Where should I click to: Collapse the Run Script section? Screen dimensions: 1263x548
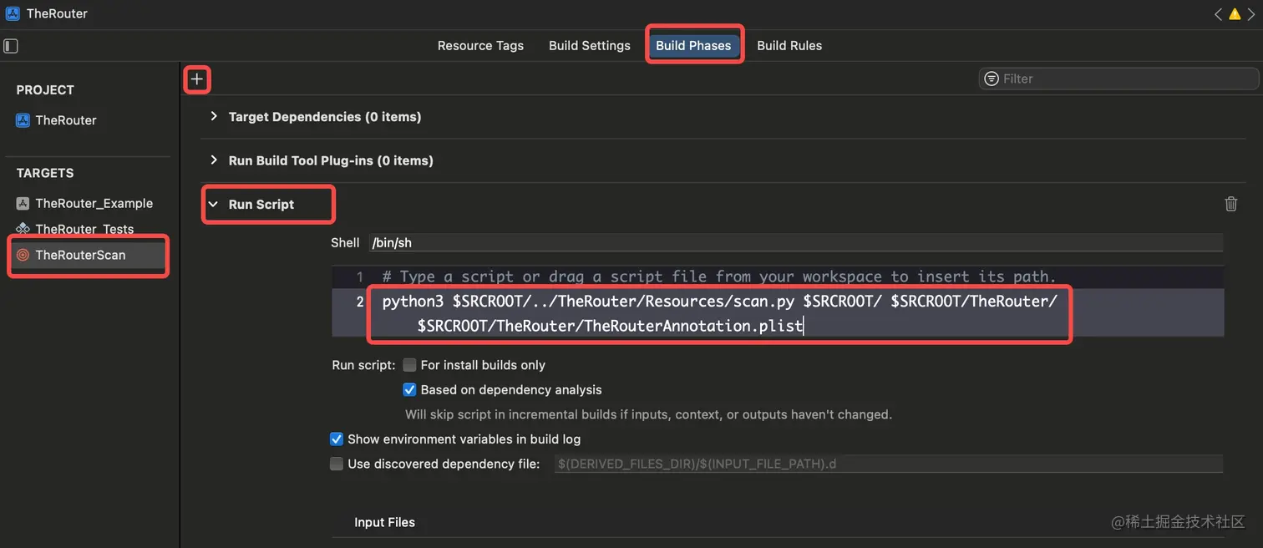point(213,204)
